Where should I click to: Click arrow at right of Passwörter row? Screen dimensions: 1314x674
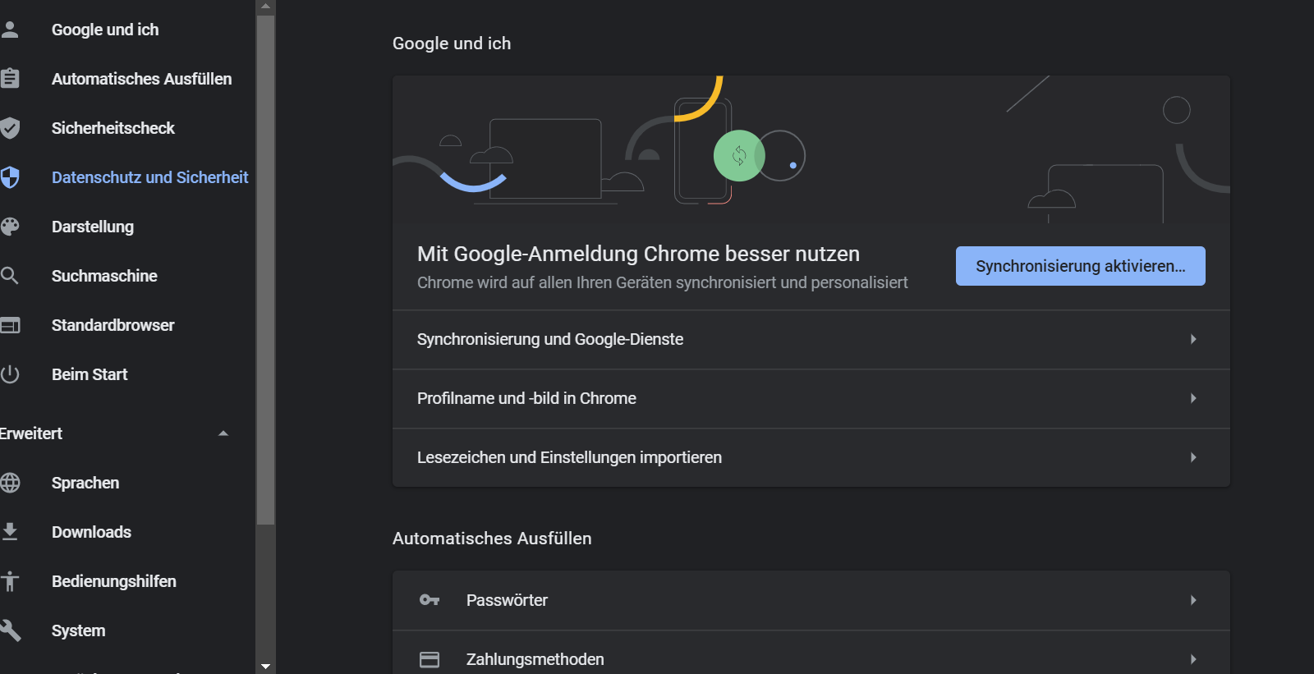coord(1193,600)
